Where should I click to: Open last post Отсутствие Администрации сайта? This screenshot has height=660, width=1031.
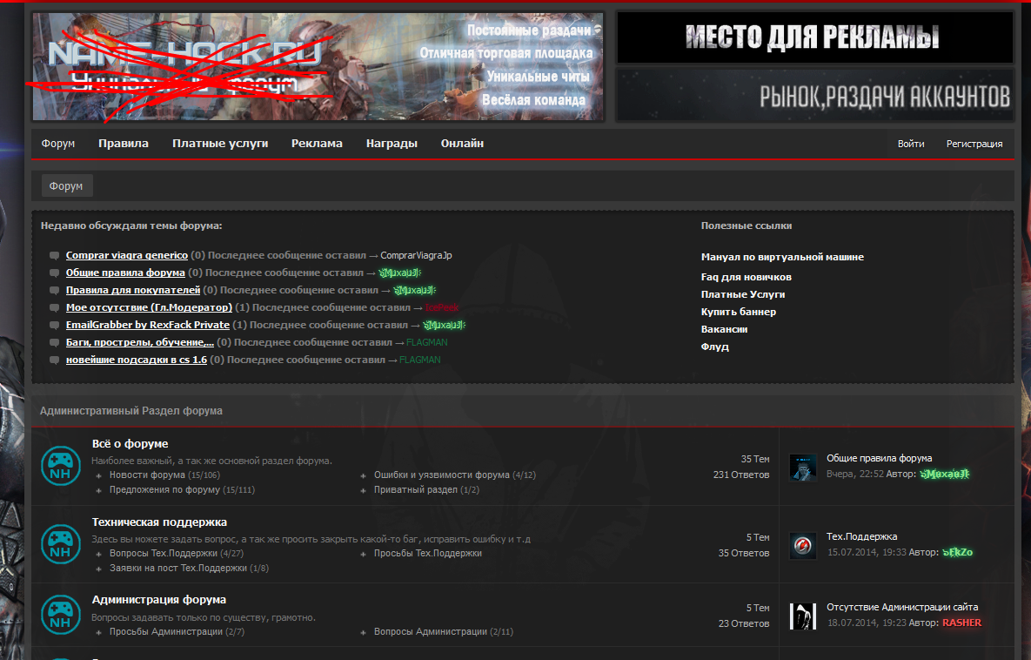pos(902,608)
